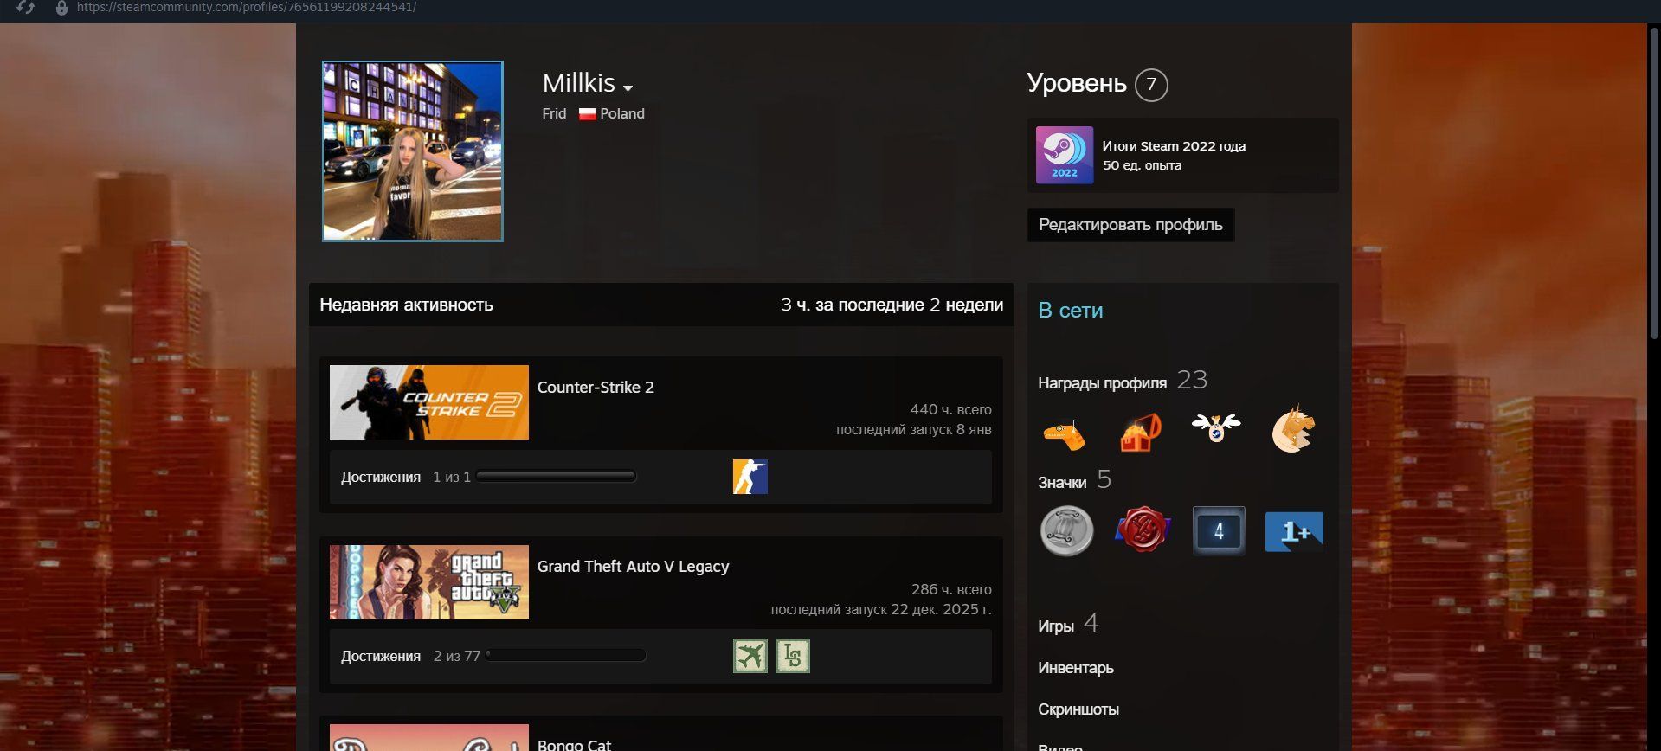Image resolution: width=1661 pixels, height=751 pixels.
Task: Click the Counter-Strike 2 achievement icon
Action: pos(750,477)
